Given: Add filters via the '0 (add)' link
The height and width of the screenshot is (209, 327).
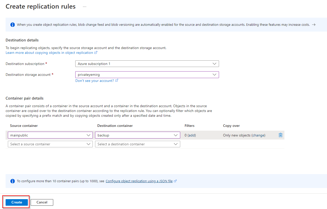Looking at the screenshot, I should click(x=190, y=135).
